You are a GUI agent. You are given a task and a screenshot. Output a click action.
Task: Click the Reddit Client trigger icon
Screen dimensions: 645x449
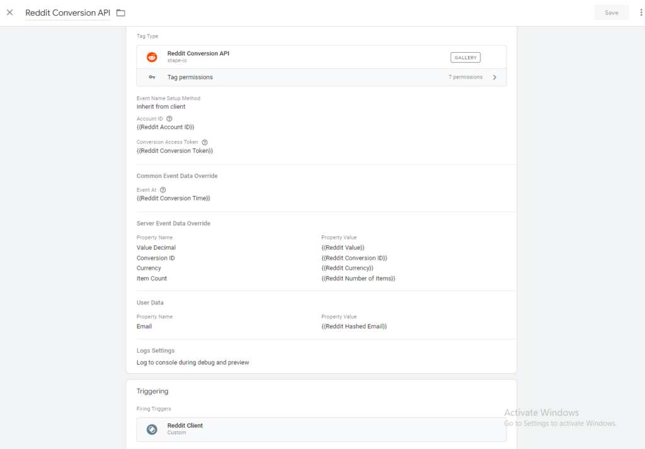pyautogui.click(x=152, y=430)
